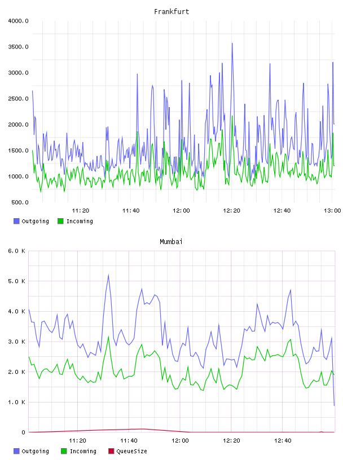
Task: Click the 1.0 K y-axis label on Mumbai
Action: tap(16, 402)
